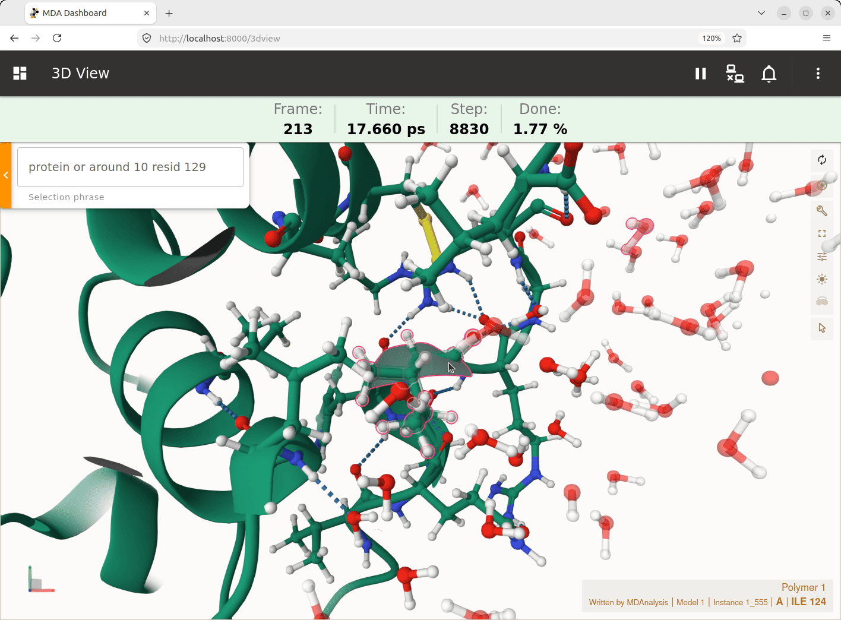Select the MDA Dashboard browser tab
841x620 pixels.
(x=90, y=13)
